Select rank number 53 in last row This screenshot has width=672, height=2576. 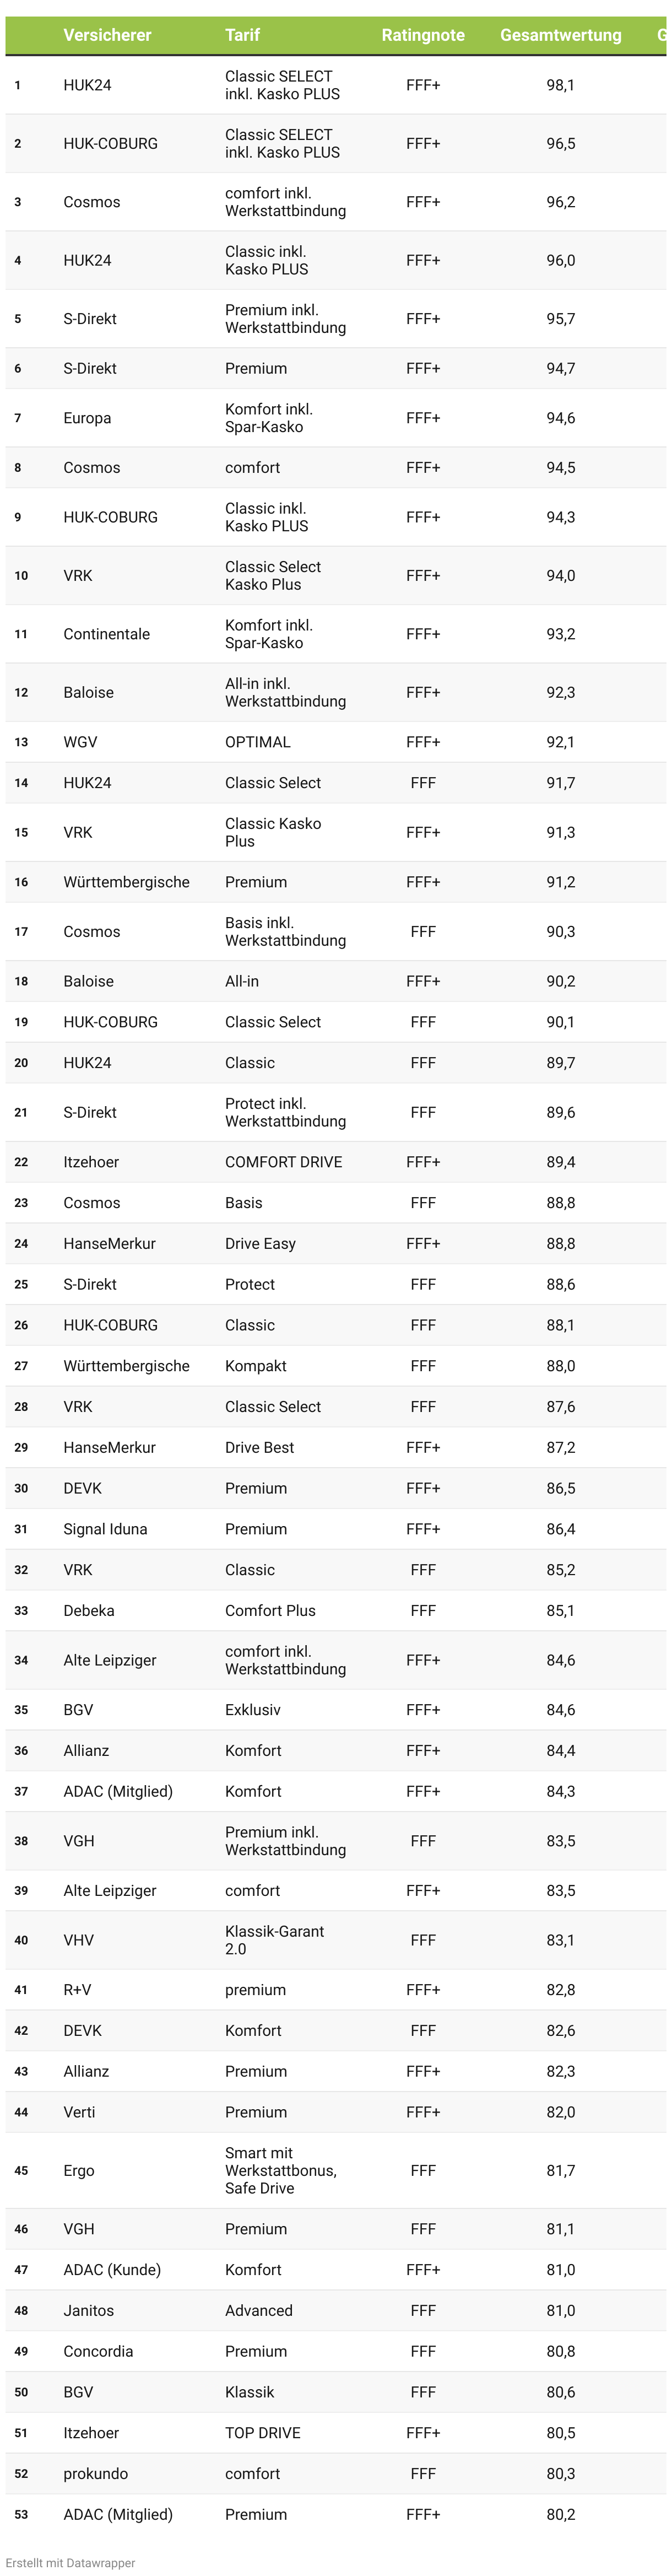(21, 2515)
